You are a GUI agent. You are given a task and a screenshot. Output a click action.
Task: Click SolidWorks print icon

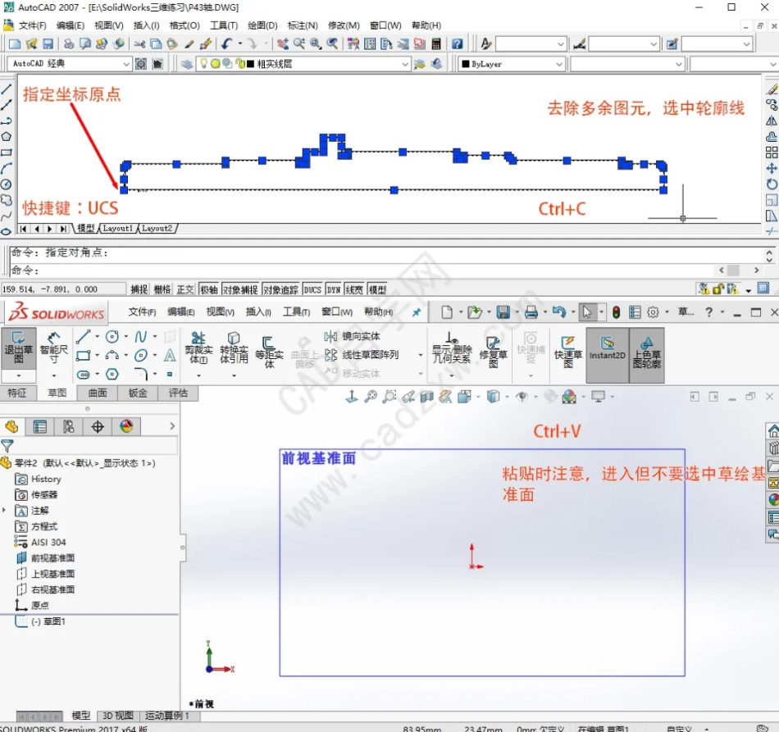(531, 311)
